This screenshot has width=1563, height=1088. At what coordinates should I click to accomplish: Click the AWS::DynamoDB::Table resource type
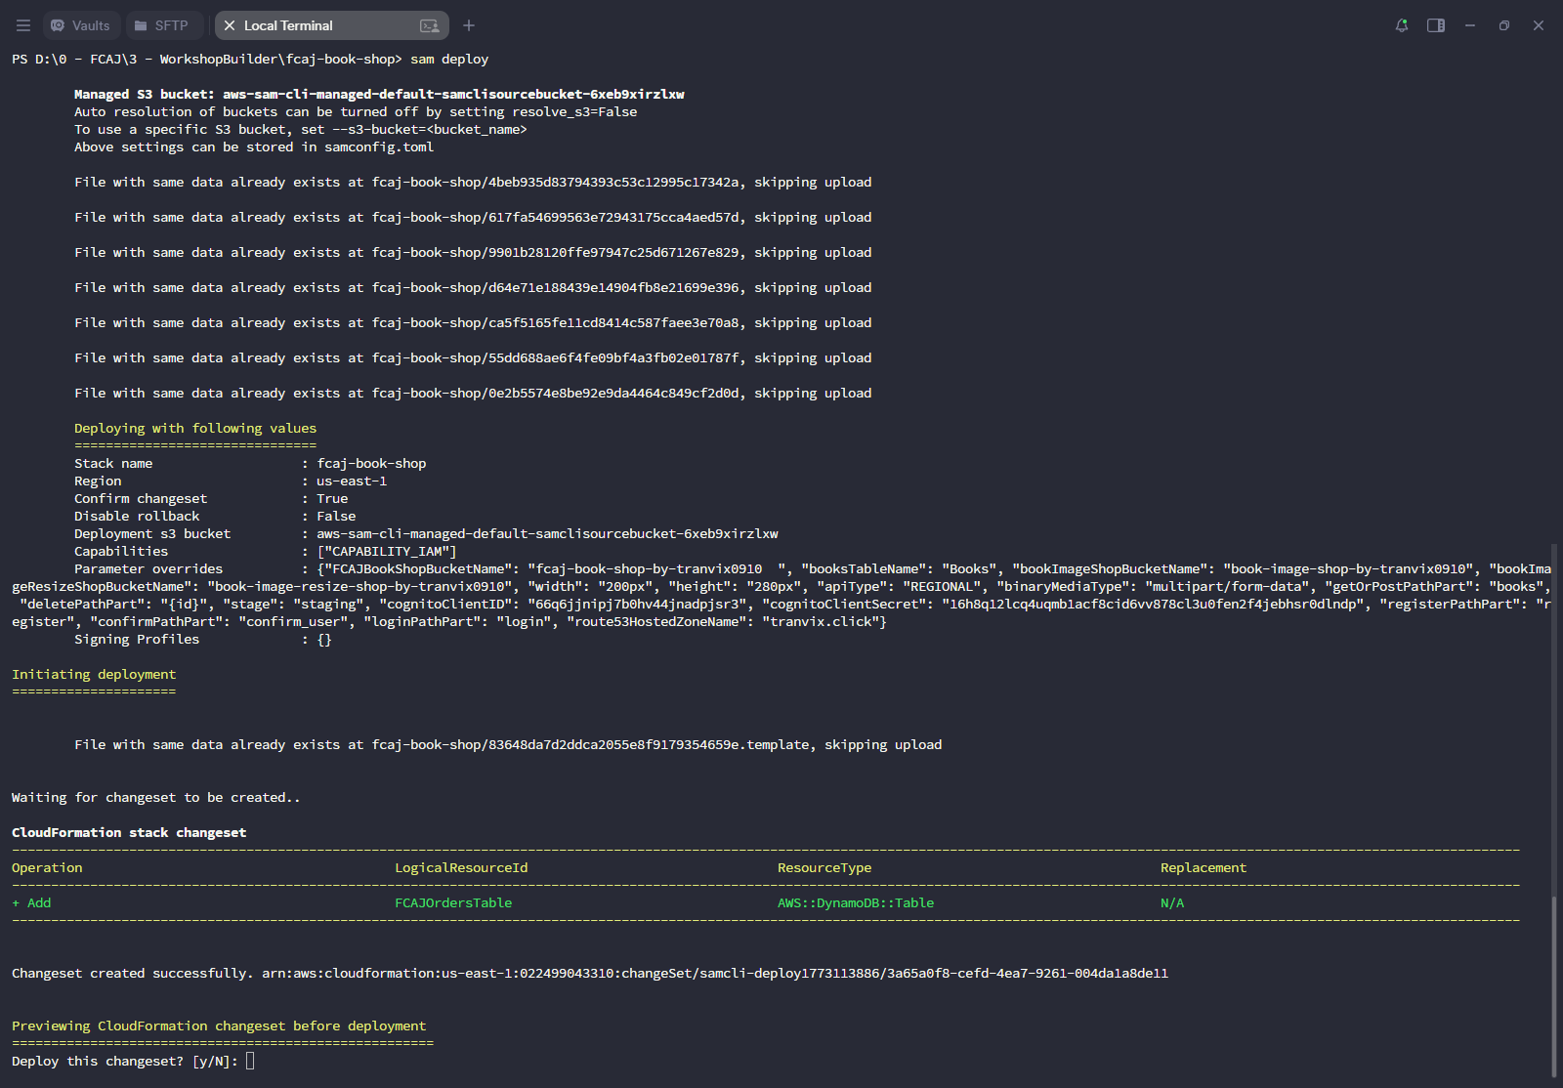tap(856, 902)
